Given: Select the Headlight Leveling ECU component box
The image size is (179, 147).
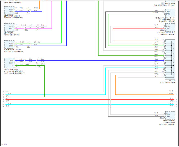Looking at the screenshot, I should (170, 13).
